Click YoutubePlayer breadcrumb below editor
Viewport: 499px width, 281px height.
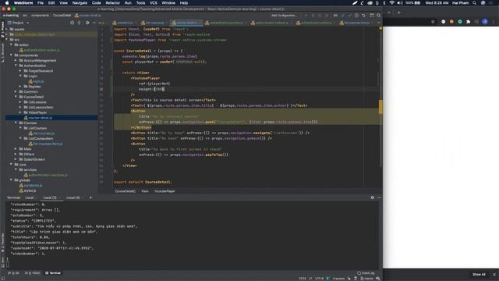pos(165,191)
